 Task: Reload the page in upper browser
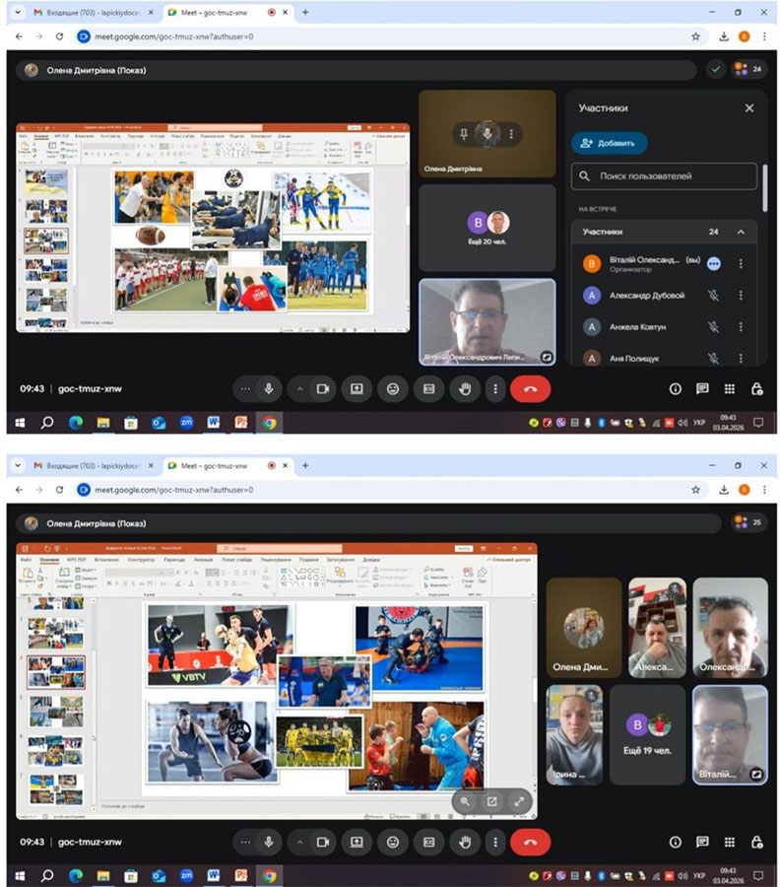click(x=59, y=36)
